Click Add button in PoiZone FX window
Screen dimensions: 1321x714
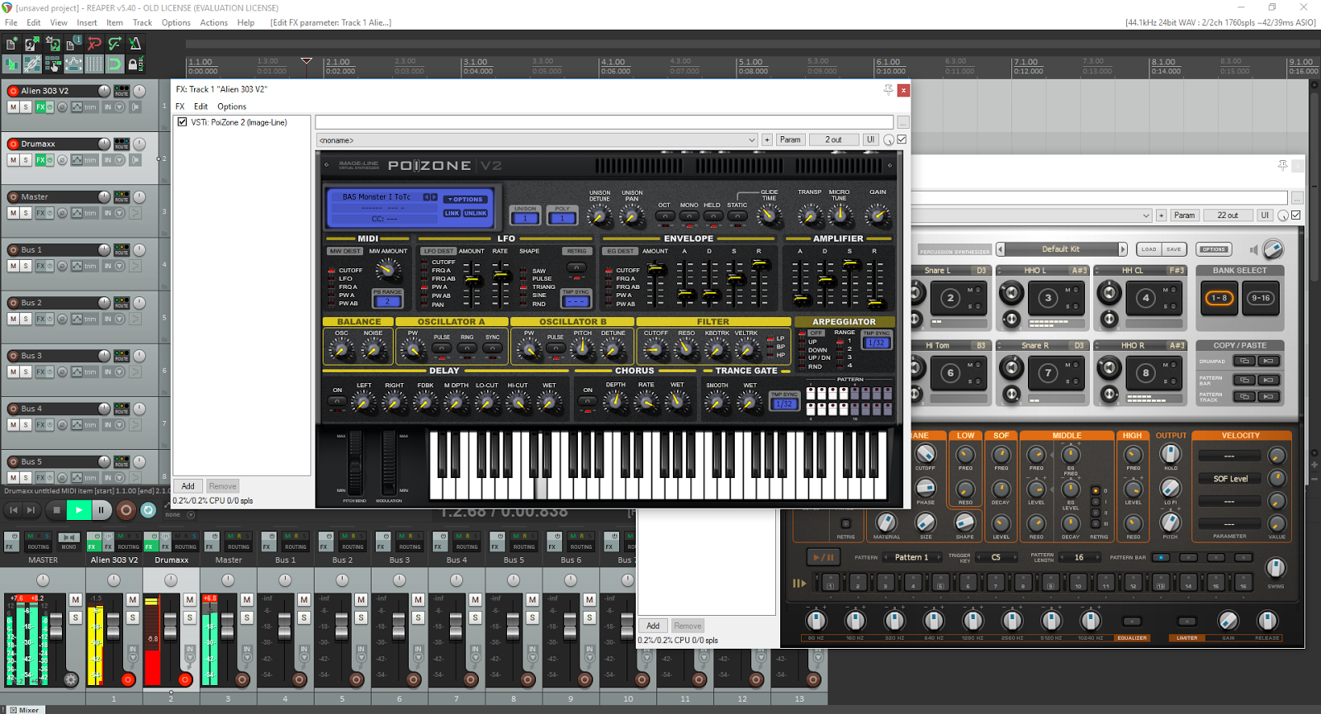pos(188,486)
